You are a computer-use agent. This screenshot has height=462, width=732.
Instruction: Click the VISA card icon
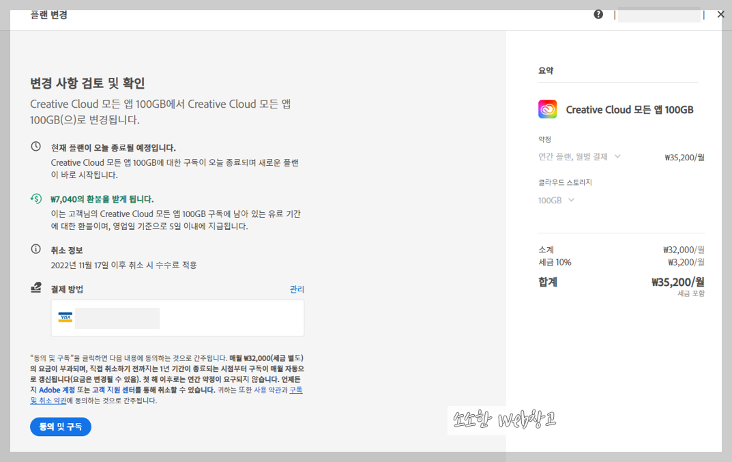coord(65,317)
